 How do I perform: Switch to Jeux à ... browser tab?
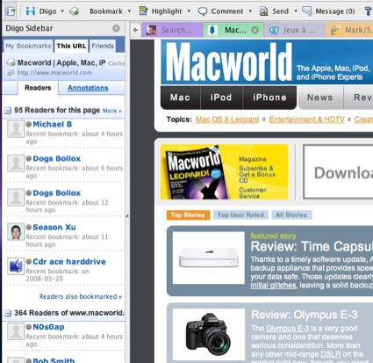tap(294, 30)
